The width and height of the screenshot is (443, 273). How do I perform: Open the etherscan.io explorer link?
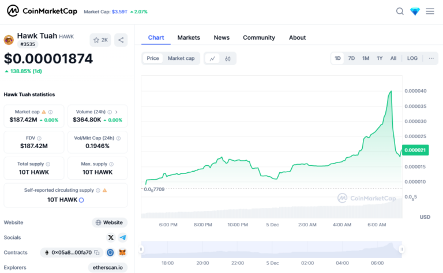[107, 267]
